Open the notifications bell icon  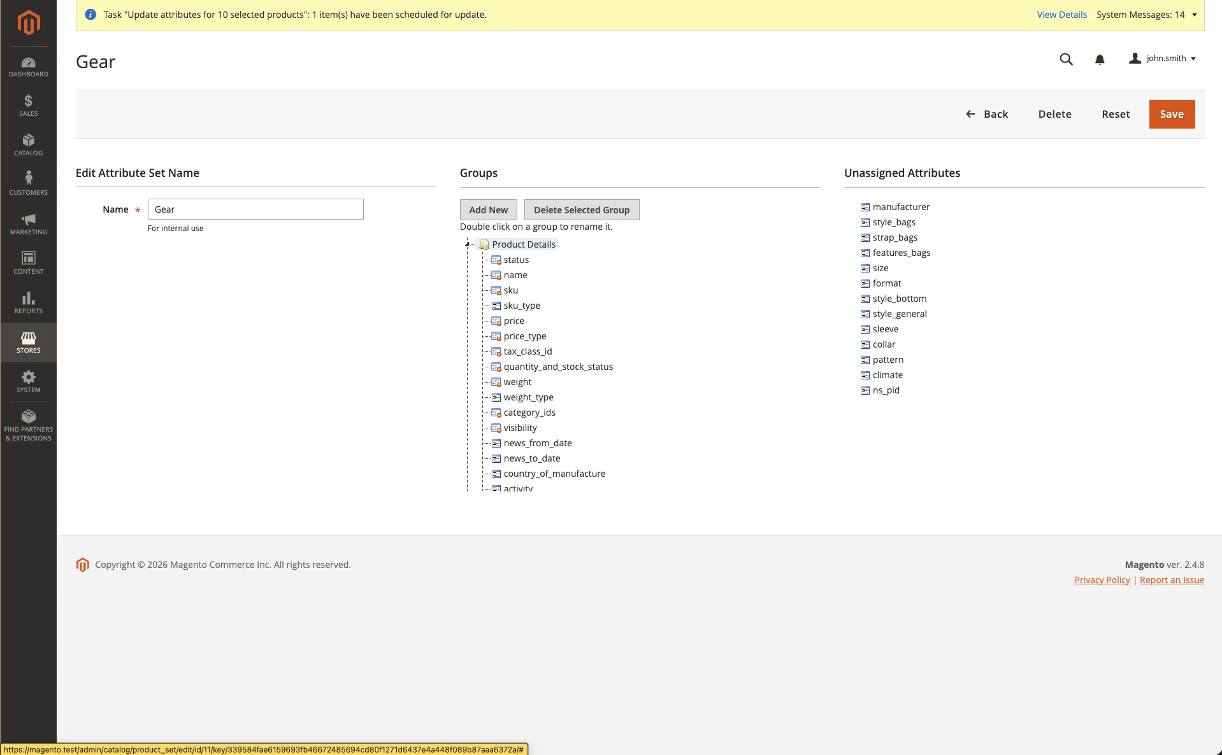pos(1100,59)
